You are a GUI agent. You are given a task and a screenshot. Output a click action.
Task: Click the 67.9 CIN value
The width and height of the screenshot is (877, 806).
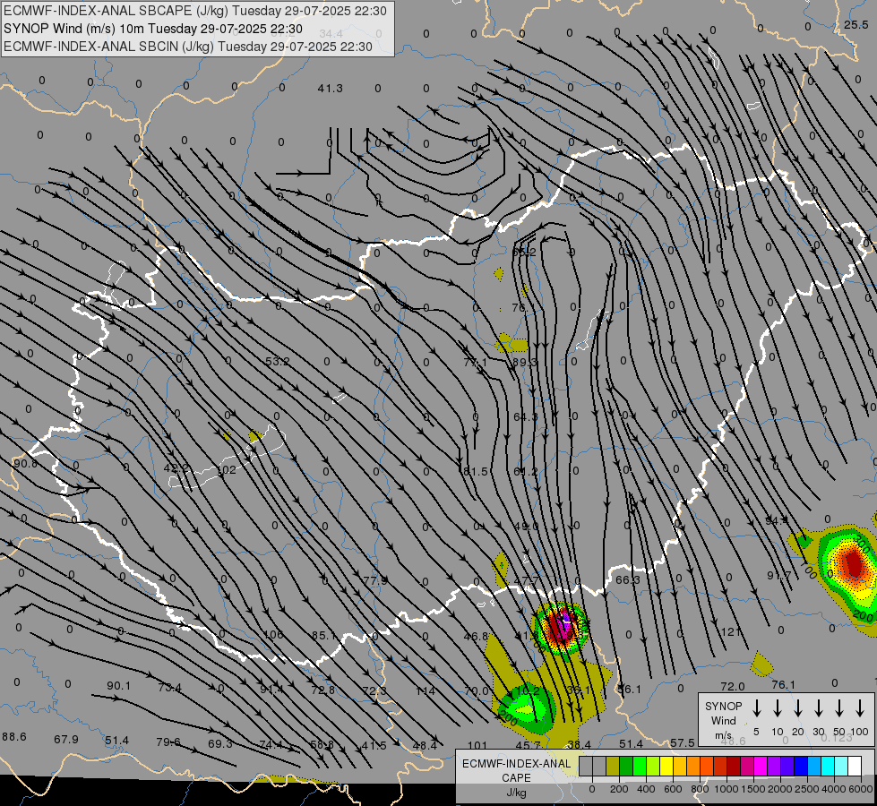point(66,740)
